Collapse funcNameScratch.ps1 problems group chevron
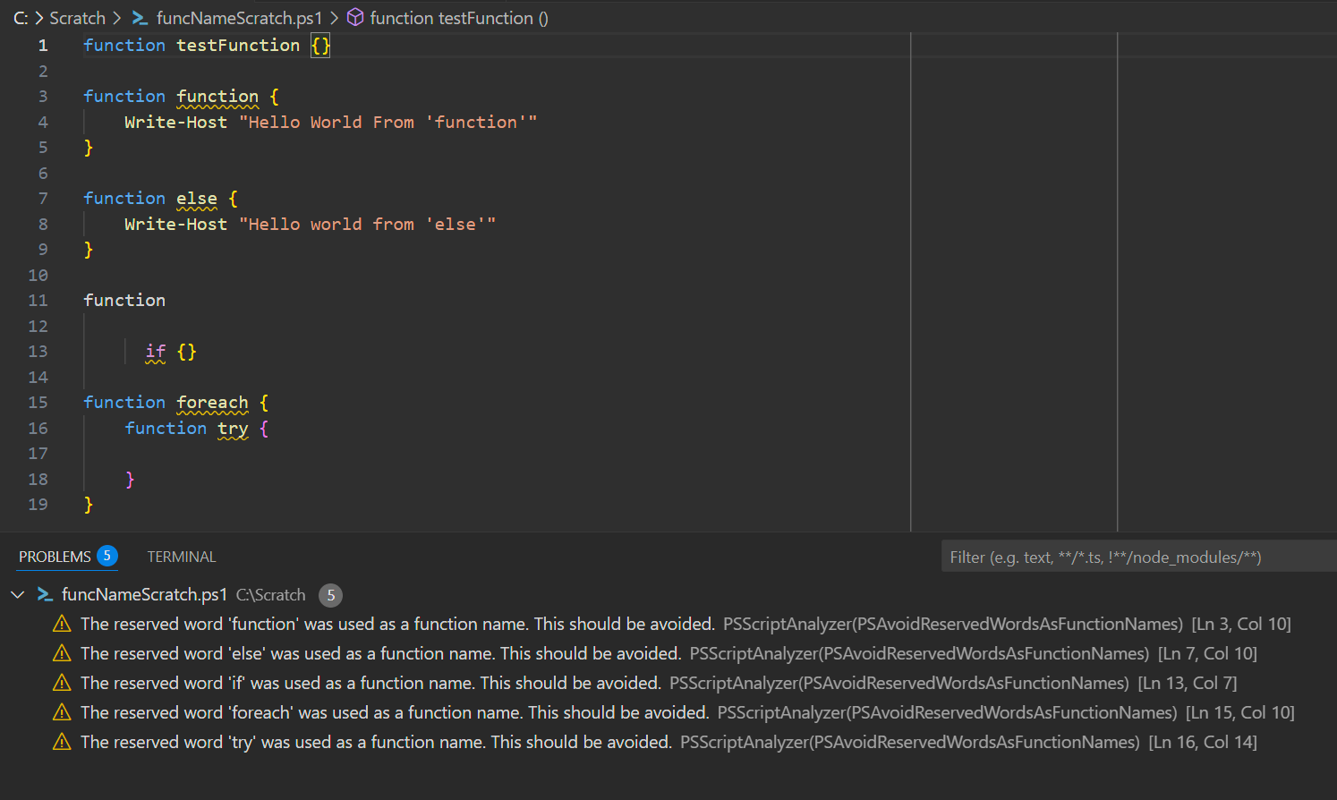This screenshot has height=800, width=1337. 17,594
